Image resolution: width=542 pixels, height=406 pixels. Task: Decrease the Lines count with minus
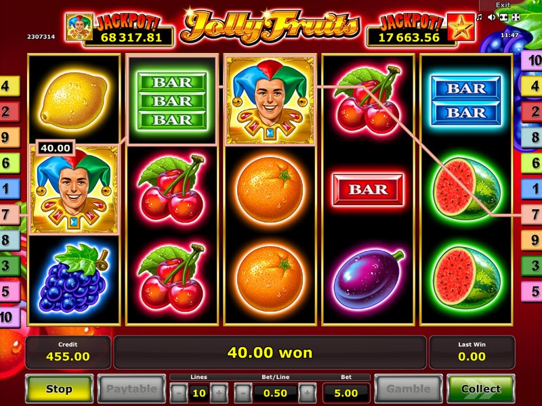pyautogui.click(x=179, y=392)
